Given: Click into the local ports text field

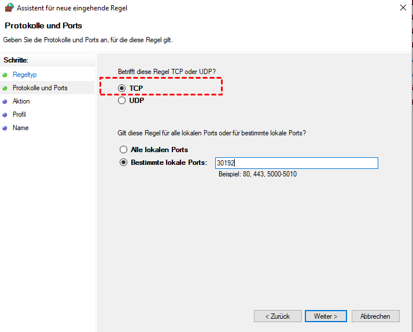Looking at the screenshot, I should [x=296, y=163].
